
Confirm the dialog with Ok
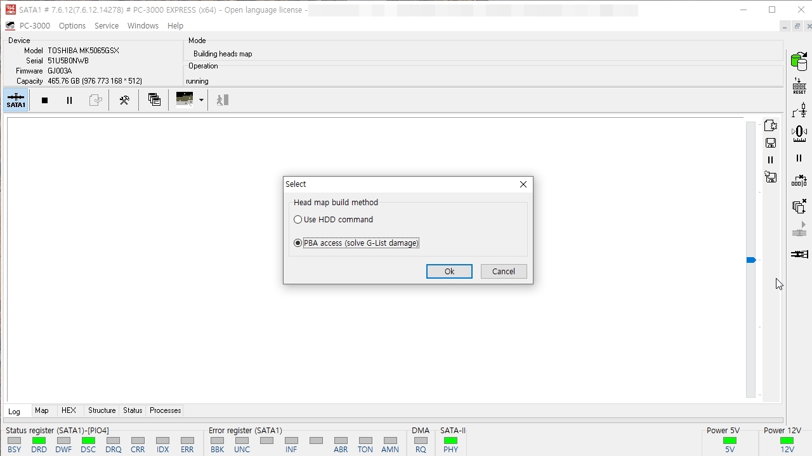(x=449, y=271)
